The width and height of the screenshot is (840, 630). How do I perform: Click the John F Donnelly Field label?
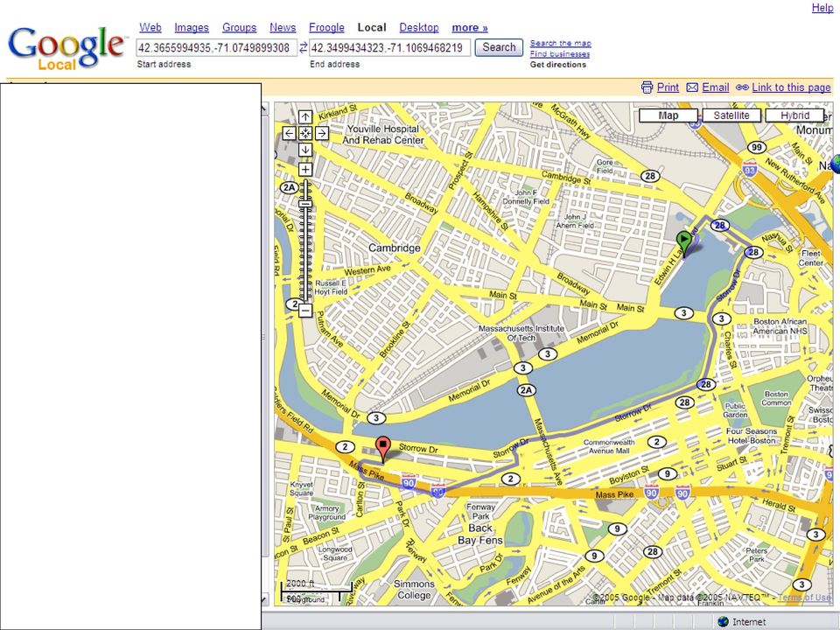coord(526,197)
